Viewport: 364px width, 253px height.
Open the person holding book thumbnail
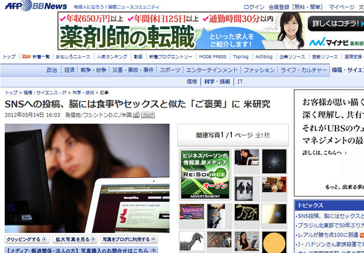(x=274, y=185)
